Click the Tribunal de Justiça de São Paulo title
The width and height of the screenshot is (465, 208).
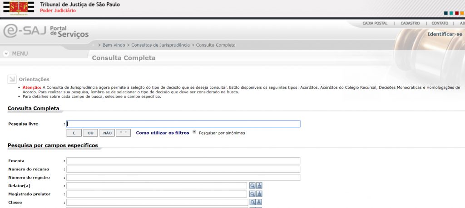(80, 5)
